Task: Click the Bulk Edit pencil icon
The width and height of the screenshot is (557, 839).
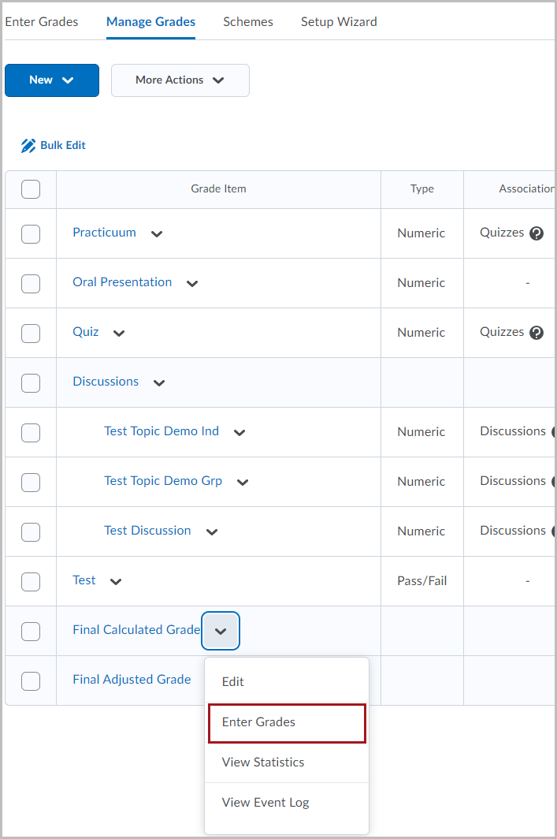Action: coord(28,146)
